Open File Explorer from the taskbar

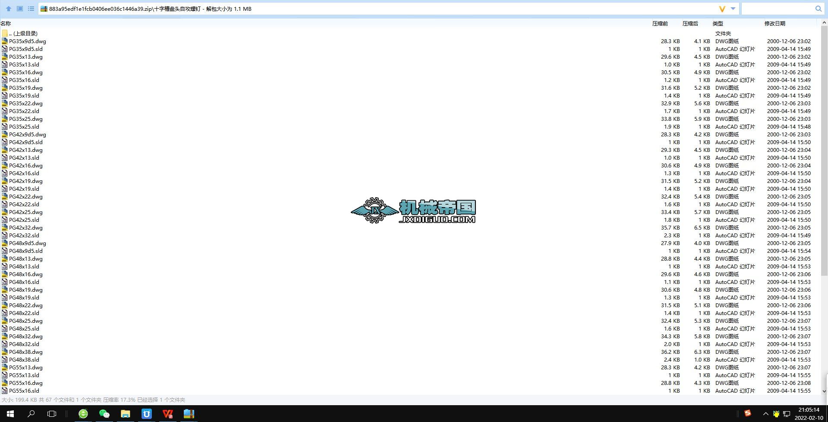(x=126, y=414)
